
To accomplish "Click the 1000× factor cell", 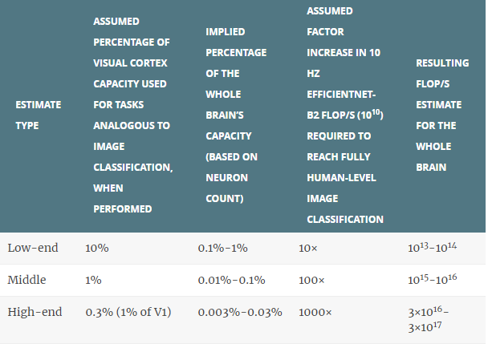I will (x=315, y=312).
